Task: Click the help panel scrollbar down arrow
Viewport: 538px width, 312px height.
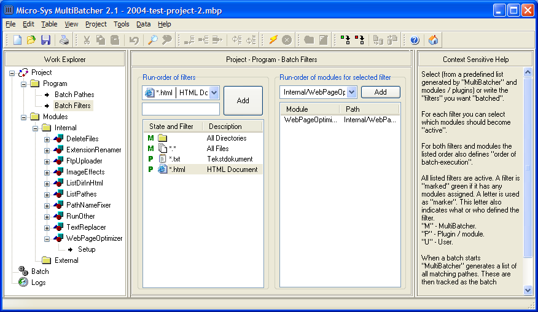Action: (x=528, y=291)
